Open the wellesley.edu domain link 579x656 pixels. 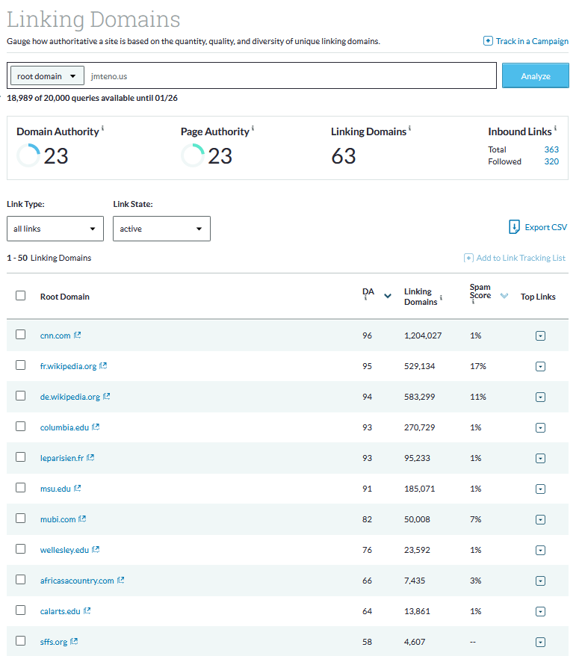(64, 550)
